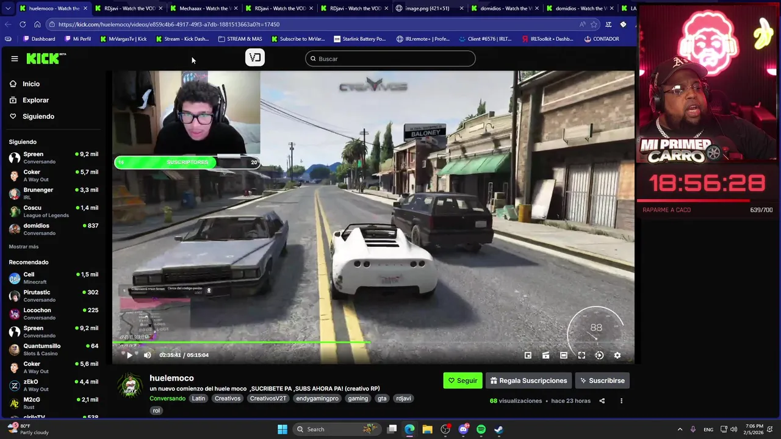Click the Suscribirse button
The height and width of the screenshot is (439, 781).
click(602, 380)
